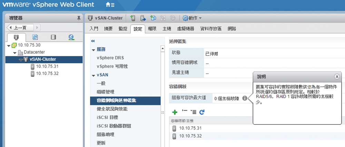Open 組態助理 settings
The height and width of the screenshot is (147, 345).
105,135
